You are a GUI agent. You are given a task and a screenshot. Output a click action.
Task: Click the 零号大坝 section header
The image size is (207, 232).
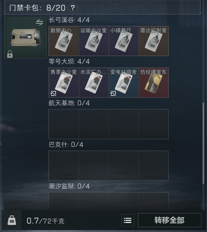click(69, 62)
